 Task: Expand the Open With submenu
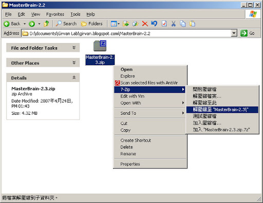tap(150, 103)
